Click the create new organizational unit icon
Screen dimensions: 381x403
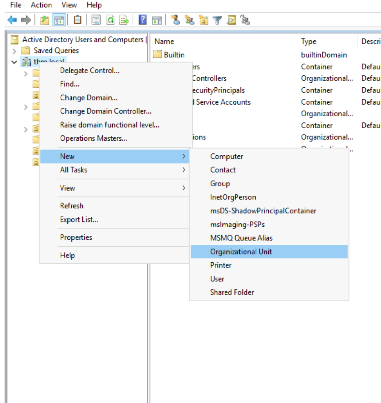[204, 20]
